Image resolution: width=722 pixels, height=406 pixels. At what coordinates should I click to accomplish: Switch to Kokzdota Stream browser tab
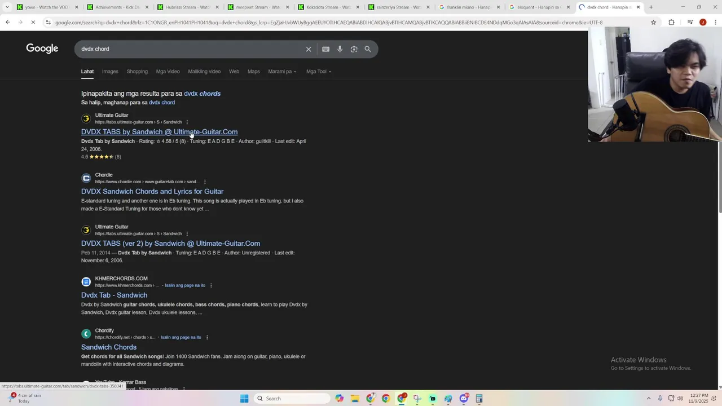coord(329,7)
